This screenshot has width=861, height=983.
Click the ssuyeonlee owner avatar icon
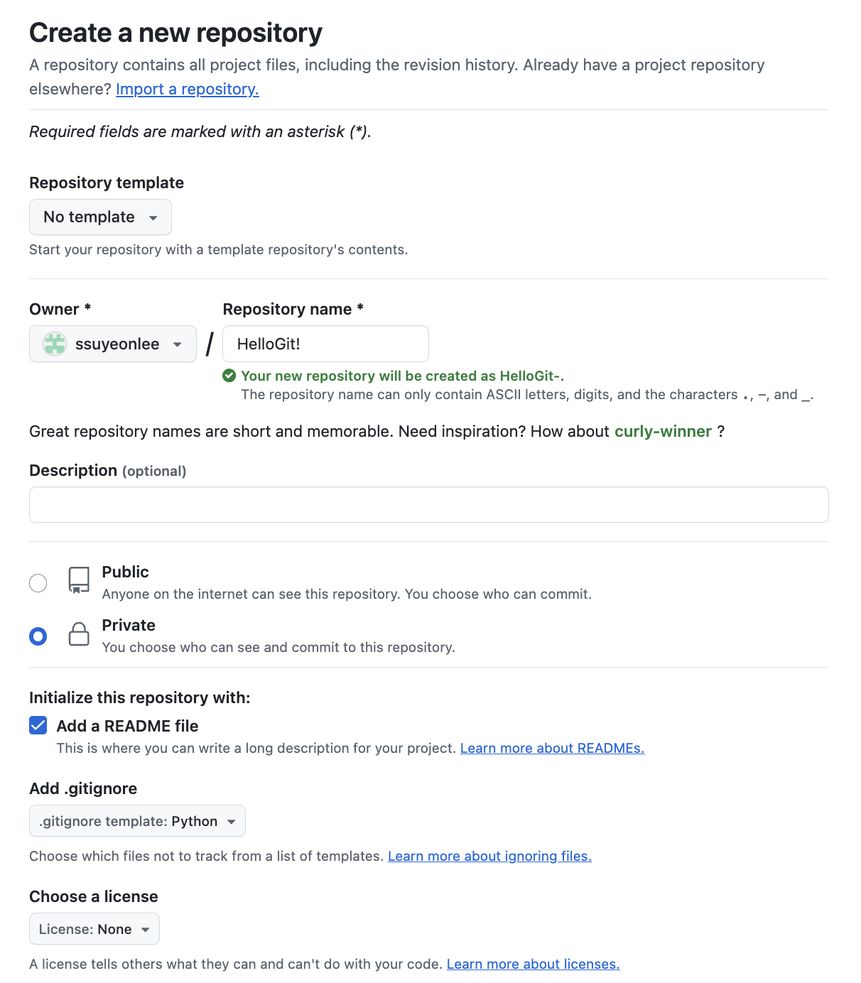pos(55,344)
